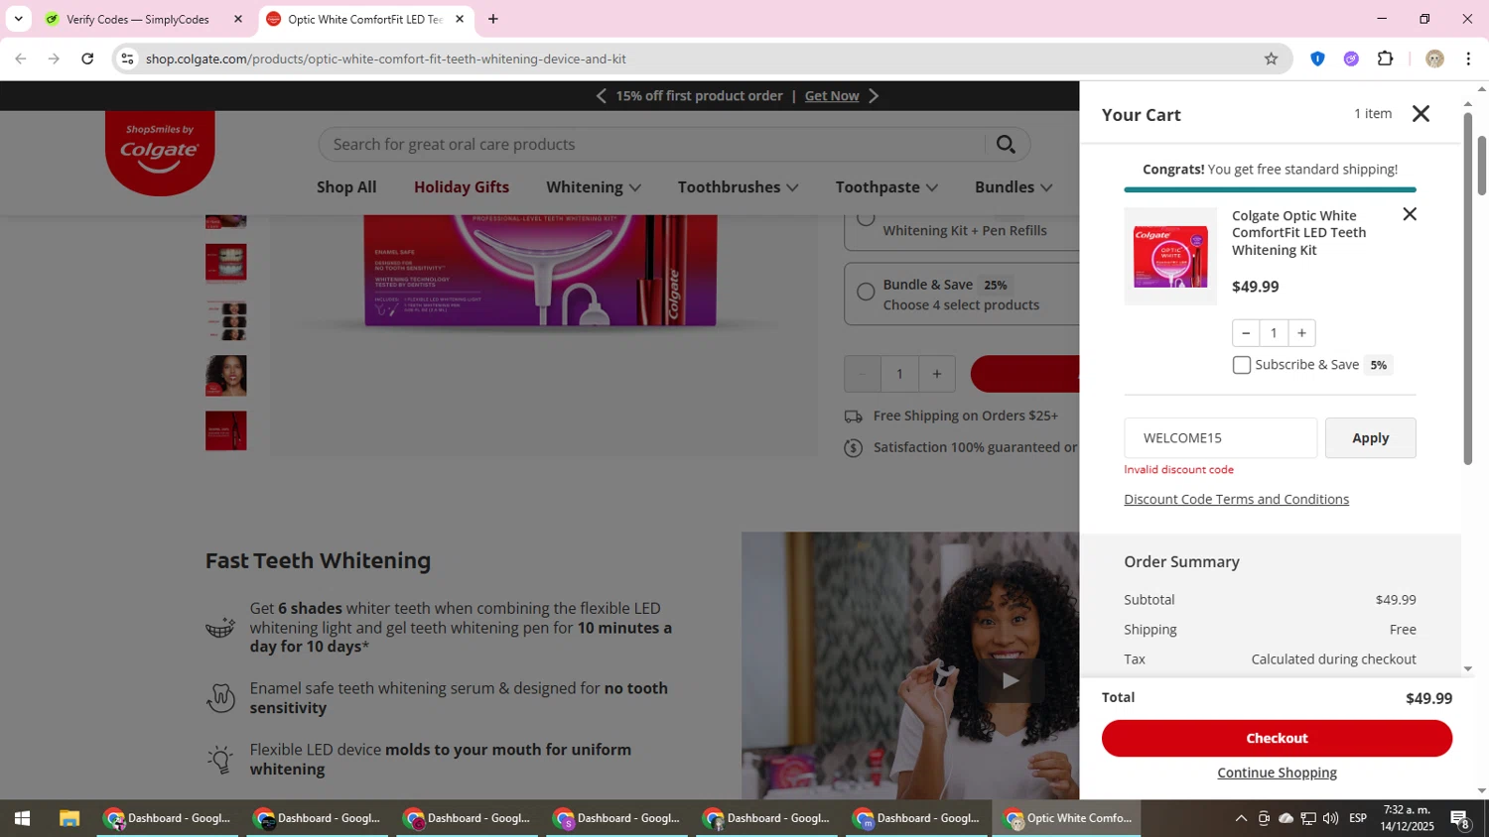Screen dimensions: 1489x837
Task: Select the smiling woman product thumbnail
Action: [226, 376]
